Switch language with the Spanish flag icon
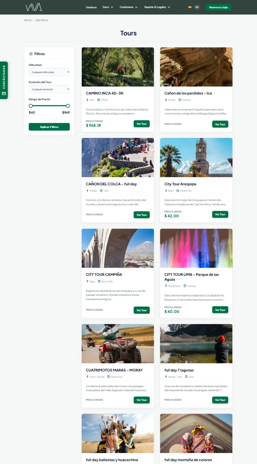The width and height of the screenshot is (257, 464). (x=190, y=7)
